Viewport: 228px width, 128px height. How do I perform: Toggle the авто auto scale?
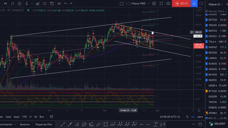click(x=200, y=117)
